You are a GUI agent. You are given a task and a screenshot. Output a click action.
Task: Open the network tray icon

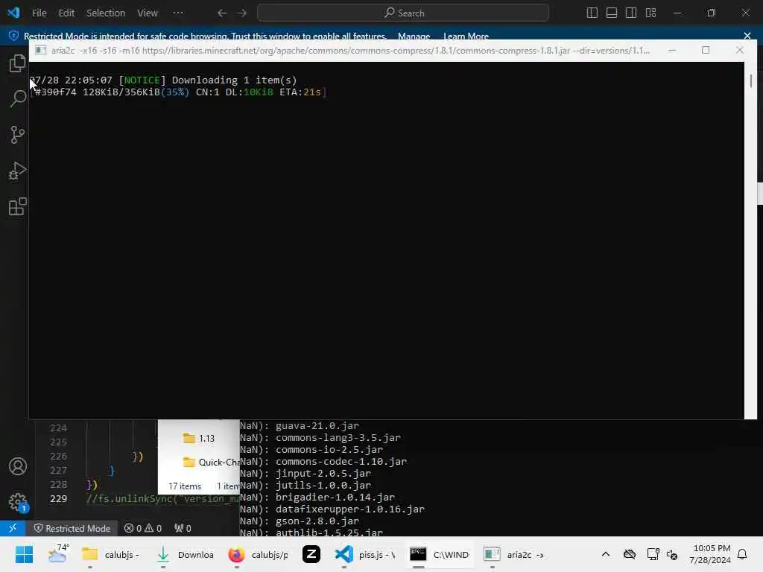tap(653, 554)
